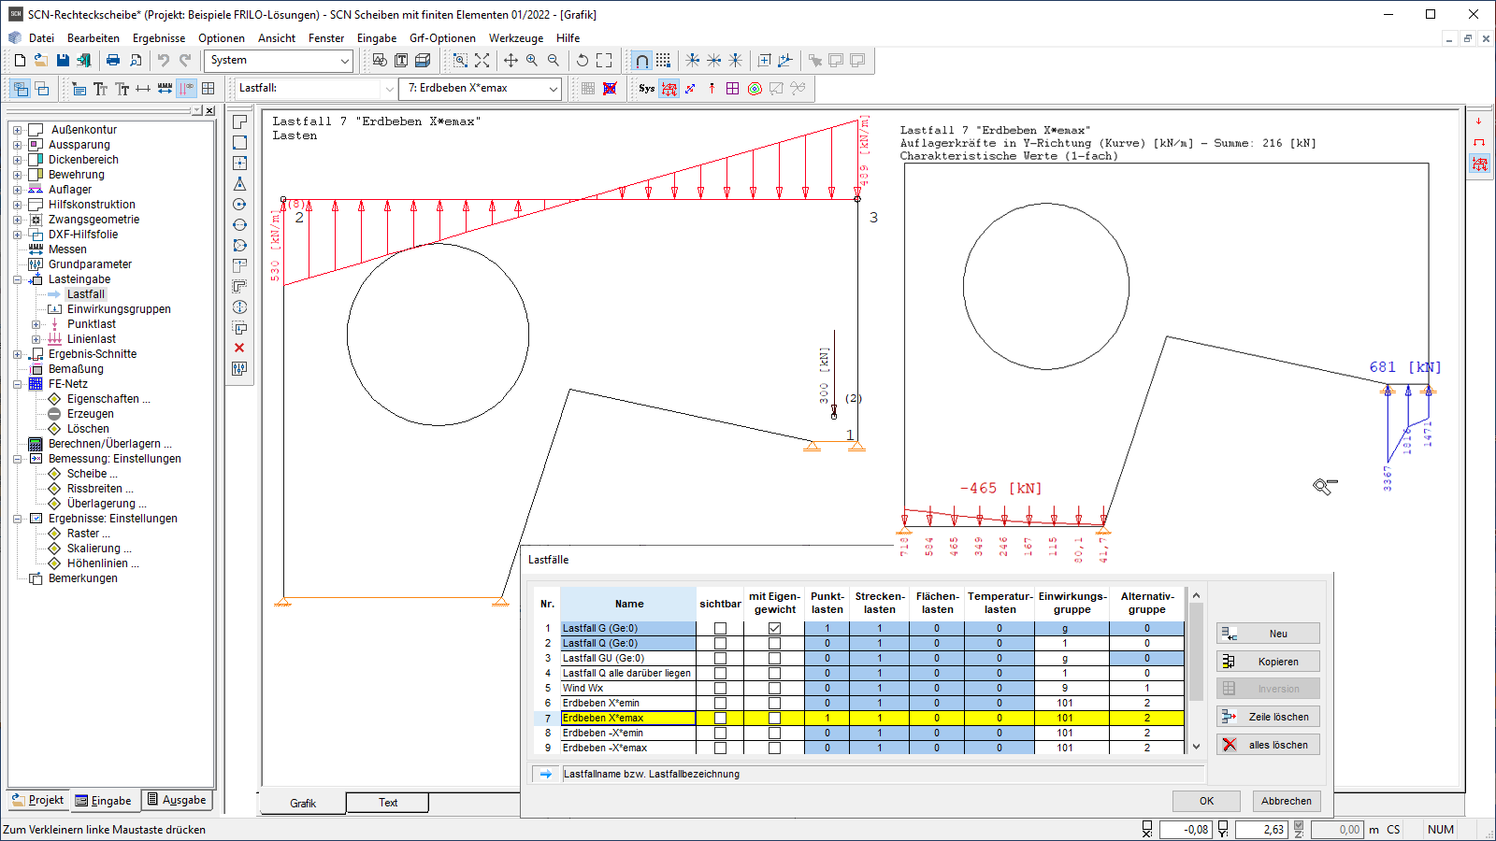Open the Ergebnisse menu

[159, 38]
